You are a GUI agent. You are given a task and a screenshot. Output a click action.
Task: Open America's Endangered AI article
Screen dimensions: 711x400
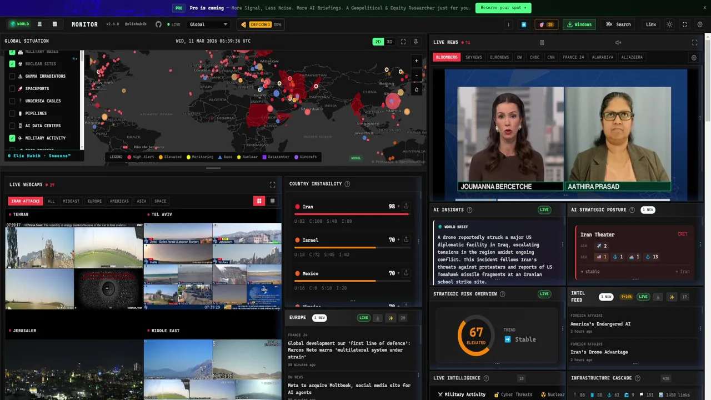pyautogui.click(x=600, y=324)
